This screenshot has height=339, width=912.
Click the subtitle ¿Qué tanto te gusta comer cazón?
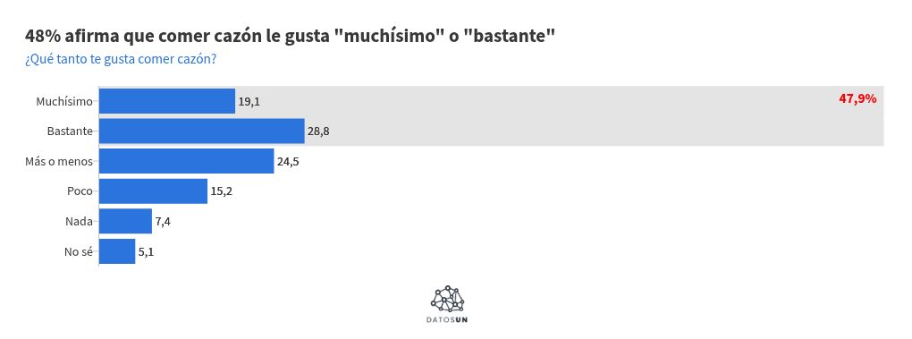(x=121, y=59)
